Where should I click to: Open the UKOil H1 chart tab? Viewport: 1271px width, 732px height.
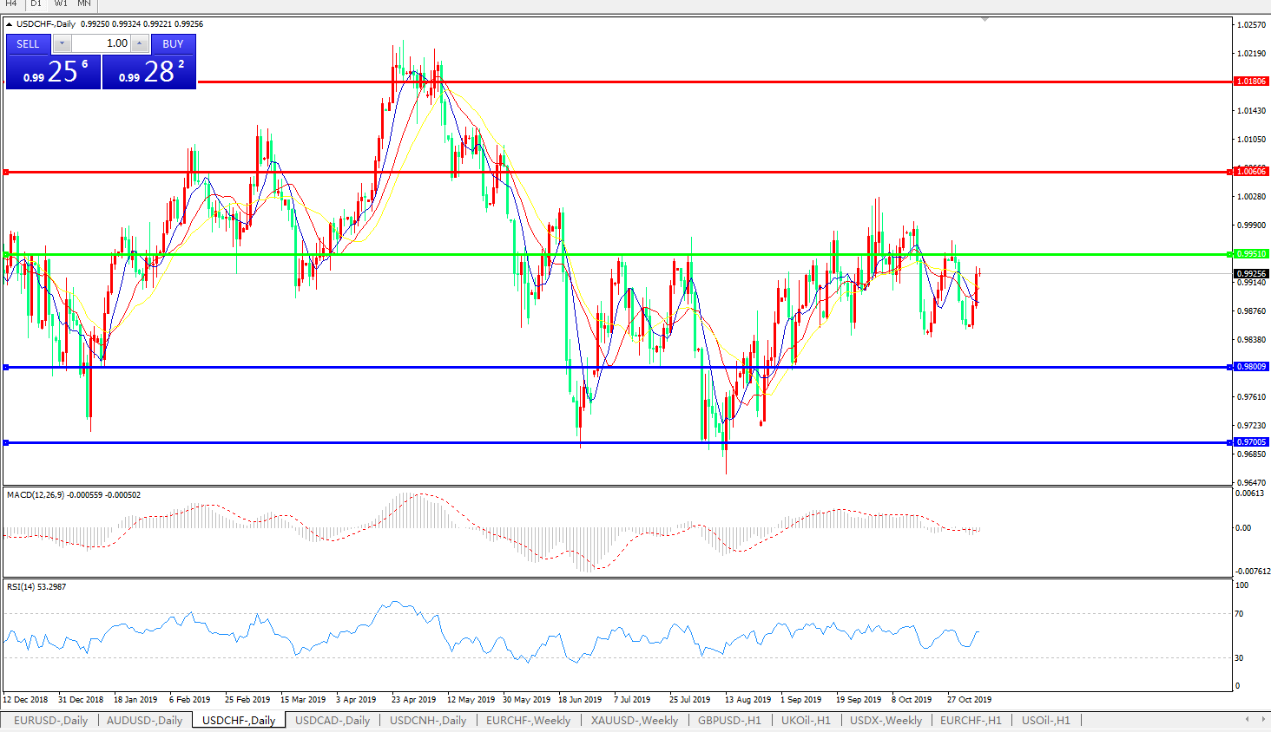[805, 720]
